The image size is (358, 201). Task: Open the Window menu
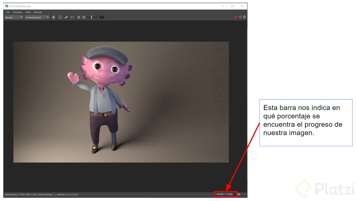click(17, 12)
